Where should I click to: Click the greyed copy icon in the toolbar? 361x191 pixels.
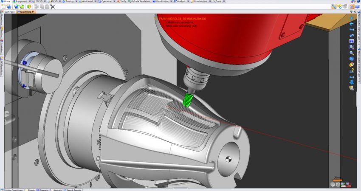[x=42, y=7]
